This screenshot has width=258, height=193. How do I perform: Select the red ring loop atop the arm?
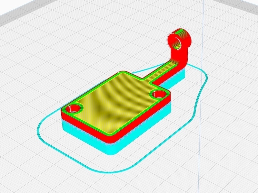pos(179,39)
